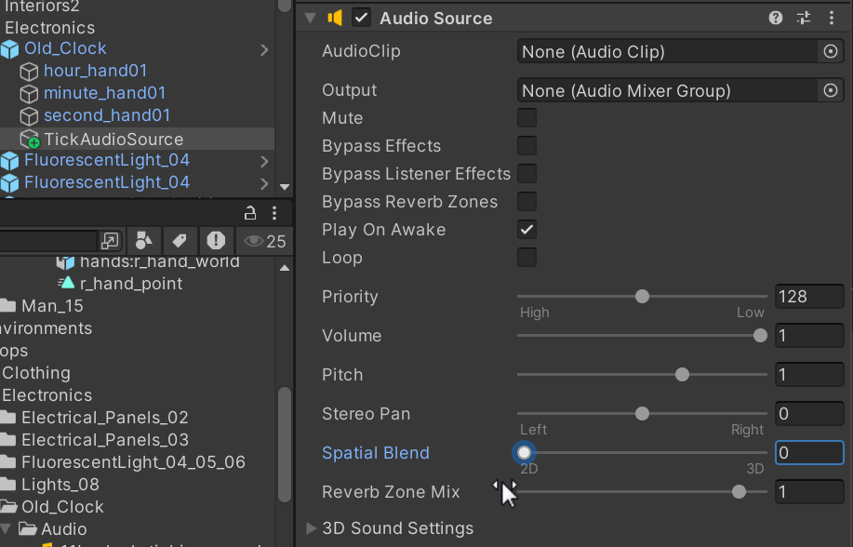Open Audio Source component kebab menu
Viewport: 853px width, 547px height.
pyautogui.click(x=832, y=18)
